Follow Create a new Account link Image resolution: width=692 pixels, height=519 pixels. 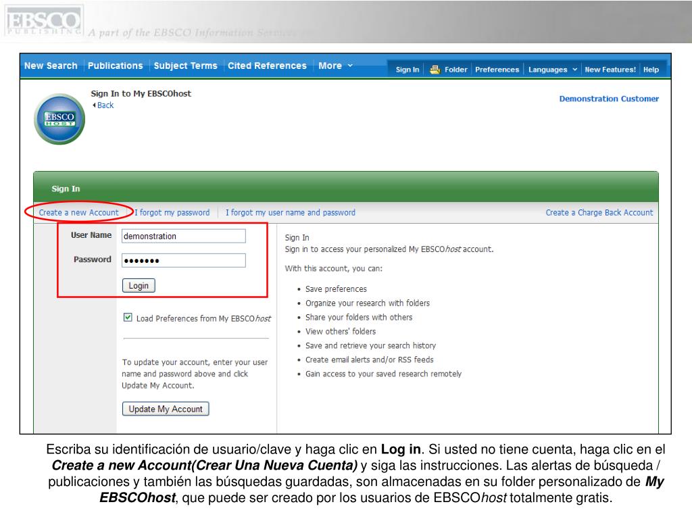78,212
